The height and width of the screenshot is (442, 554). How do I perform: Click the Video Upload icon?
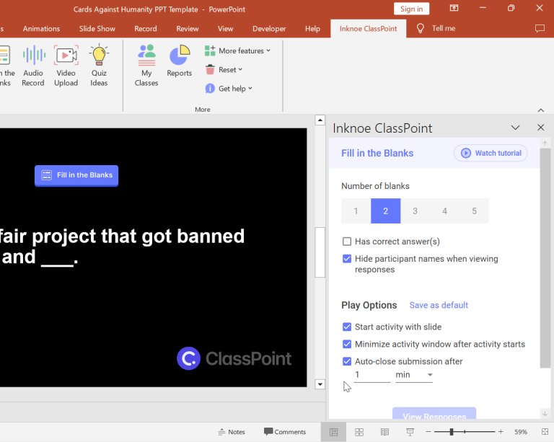[66, 66]
